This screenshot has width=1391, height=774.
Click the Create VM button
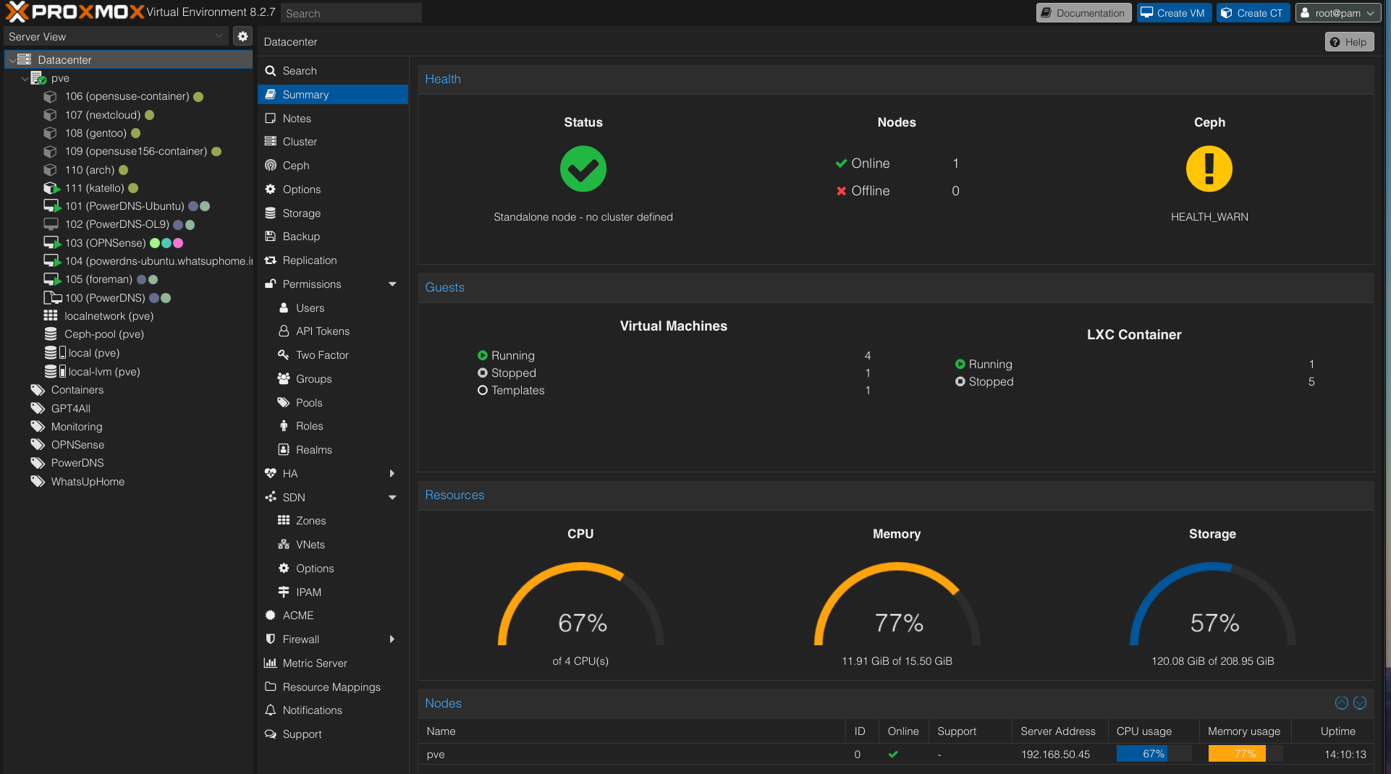point(1174,12)
